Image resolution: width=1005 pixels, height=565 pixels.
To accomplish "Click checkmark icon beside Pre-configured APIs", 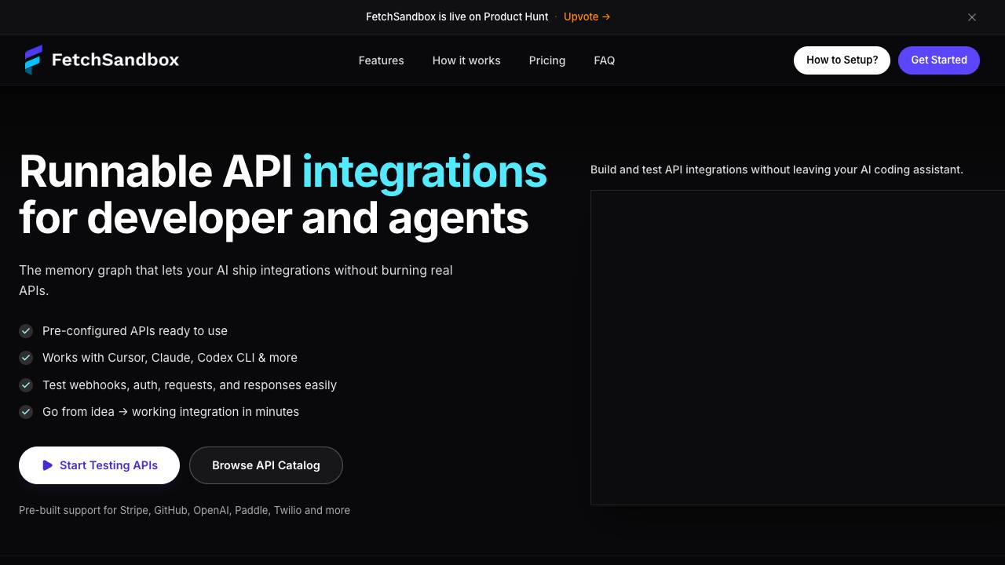I will tap(26, 331).
